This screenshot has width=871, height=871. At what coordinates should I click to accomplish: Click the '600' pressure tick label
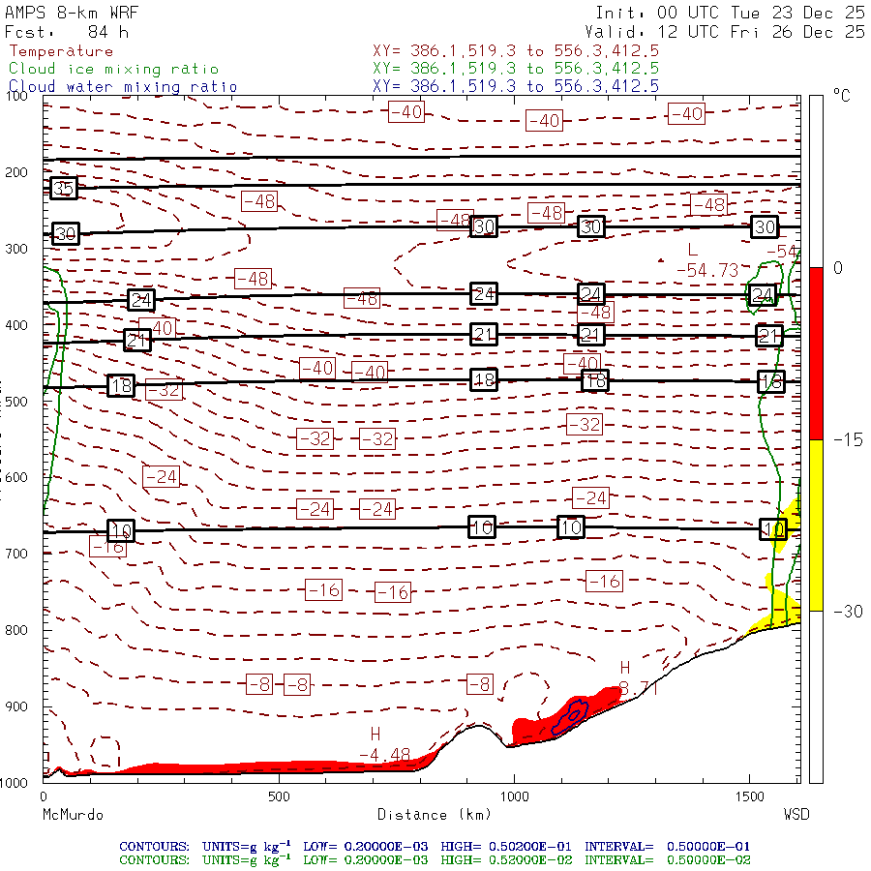tap(16, 478)
